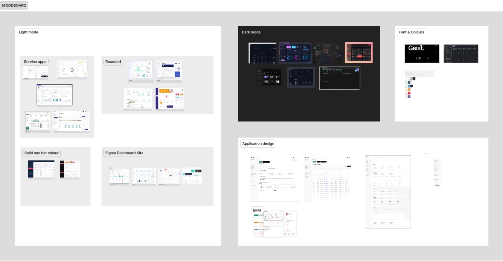Click the Dark mode label
This screenshot has width=503, height=261.
pos(251,32)
